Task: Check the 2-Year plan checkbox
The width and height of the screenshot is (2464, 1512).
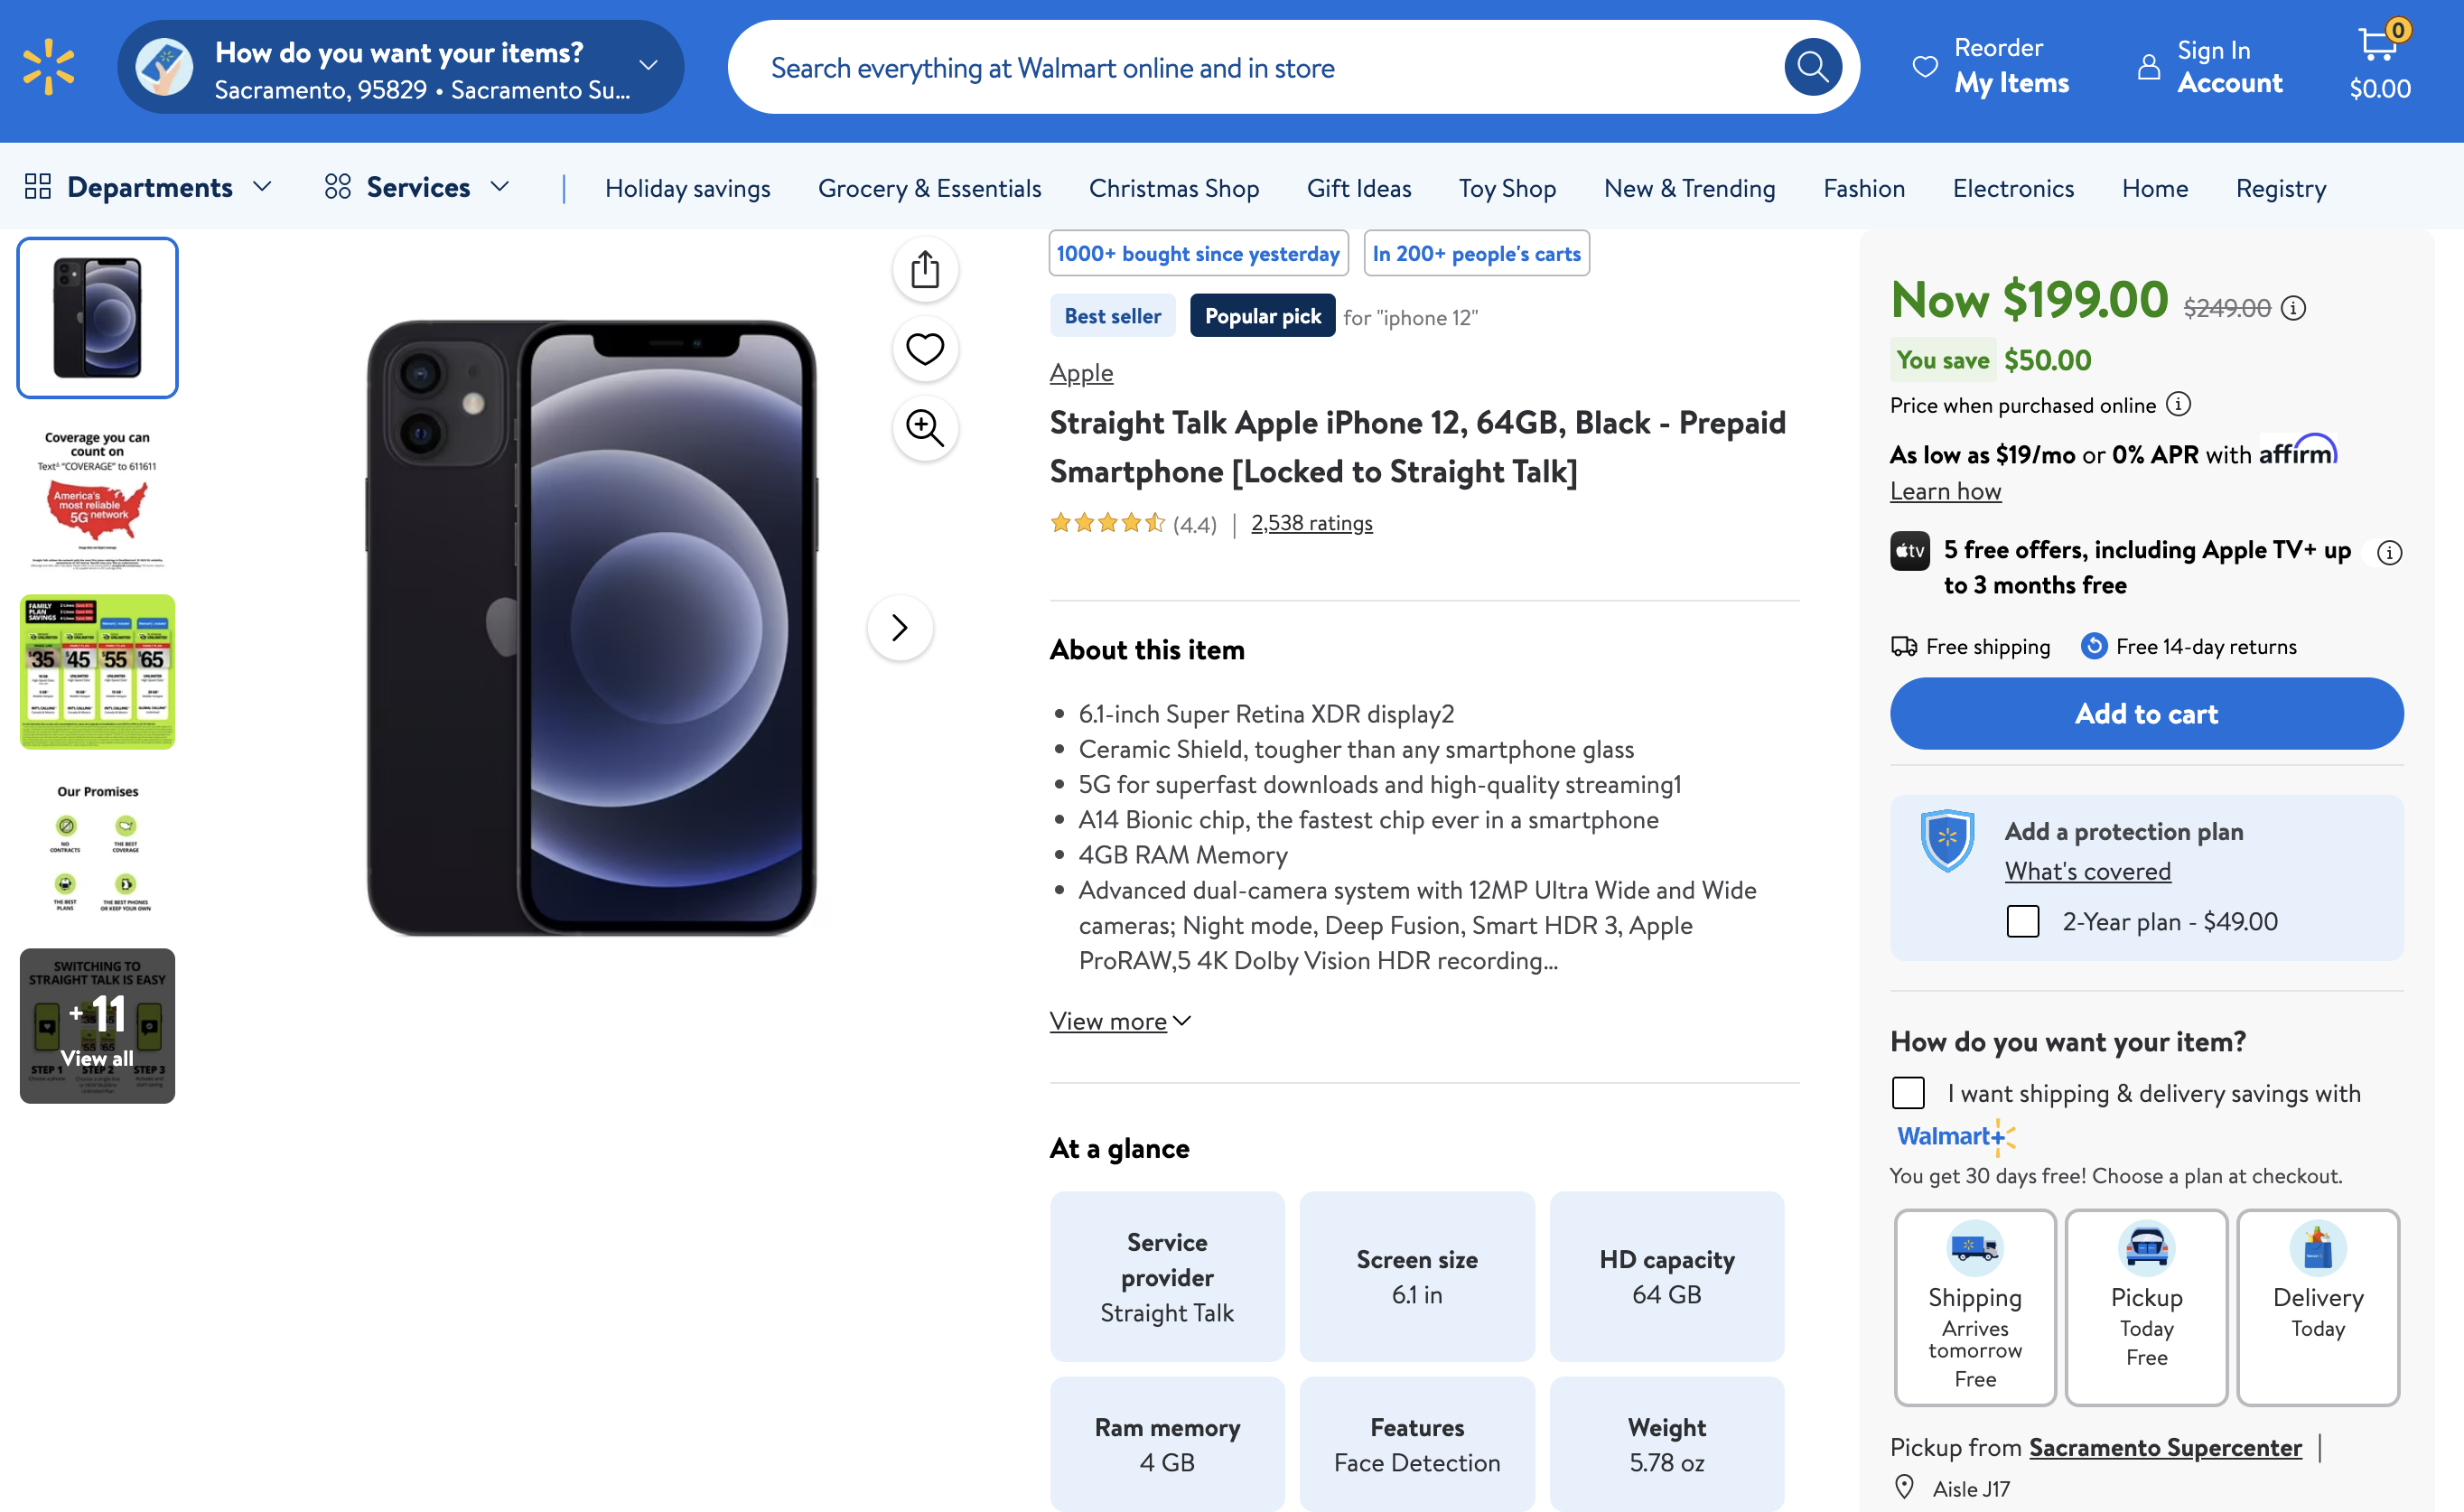Action: (2022, 921)
